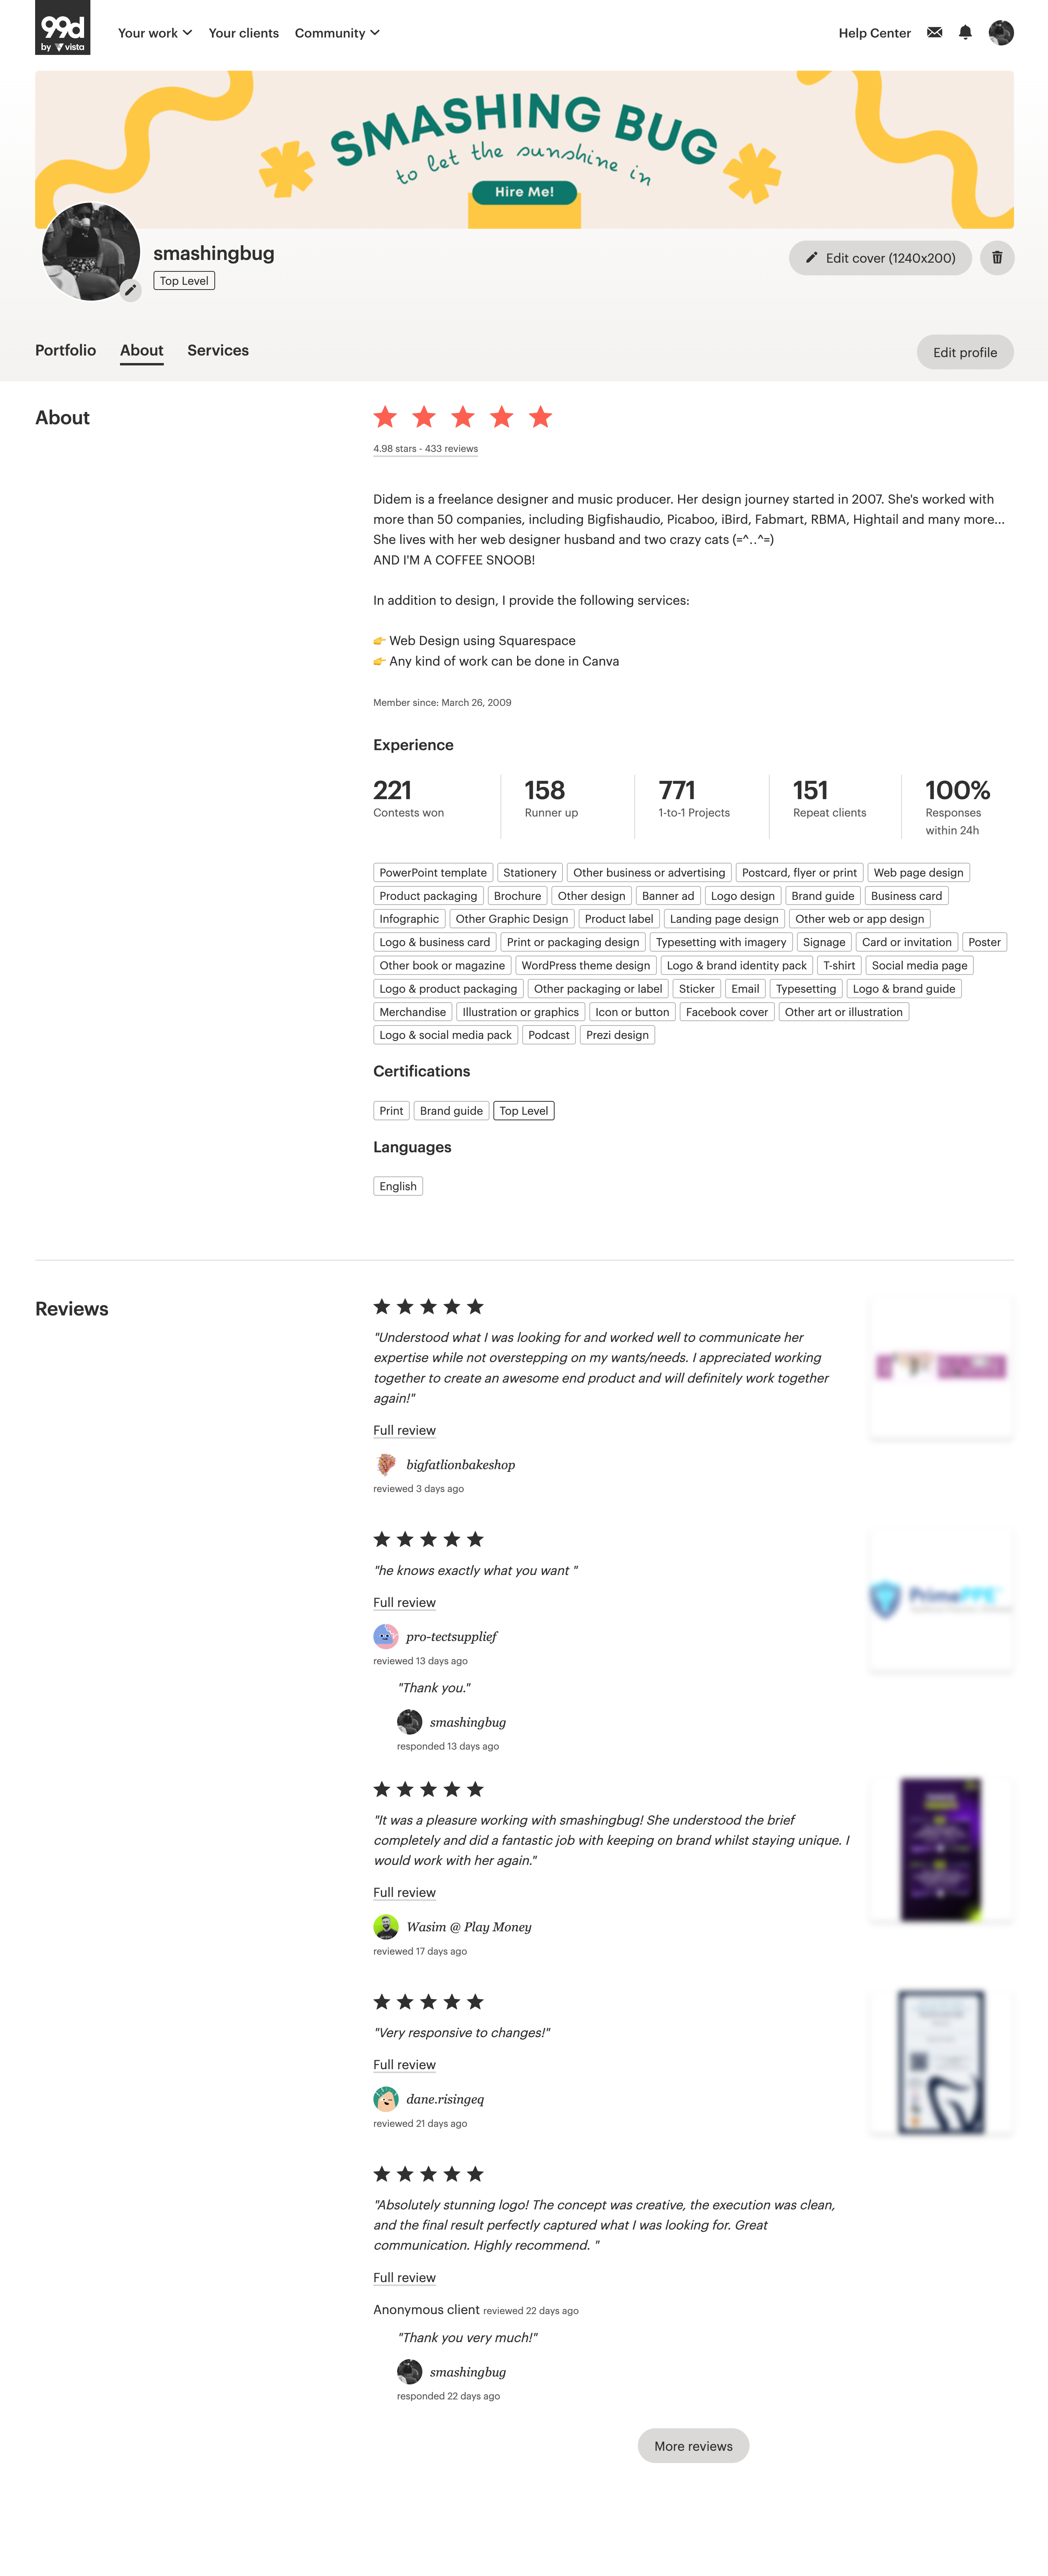Click the pencil icon on the profile photo
This screenshot has height=2576, width=1048.
click(x=131, y=291)
